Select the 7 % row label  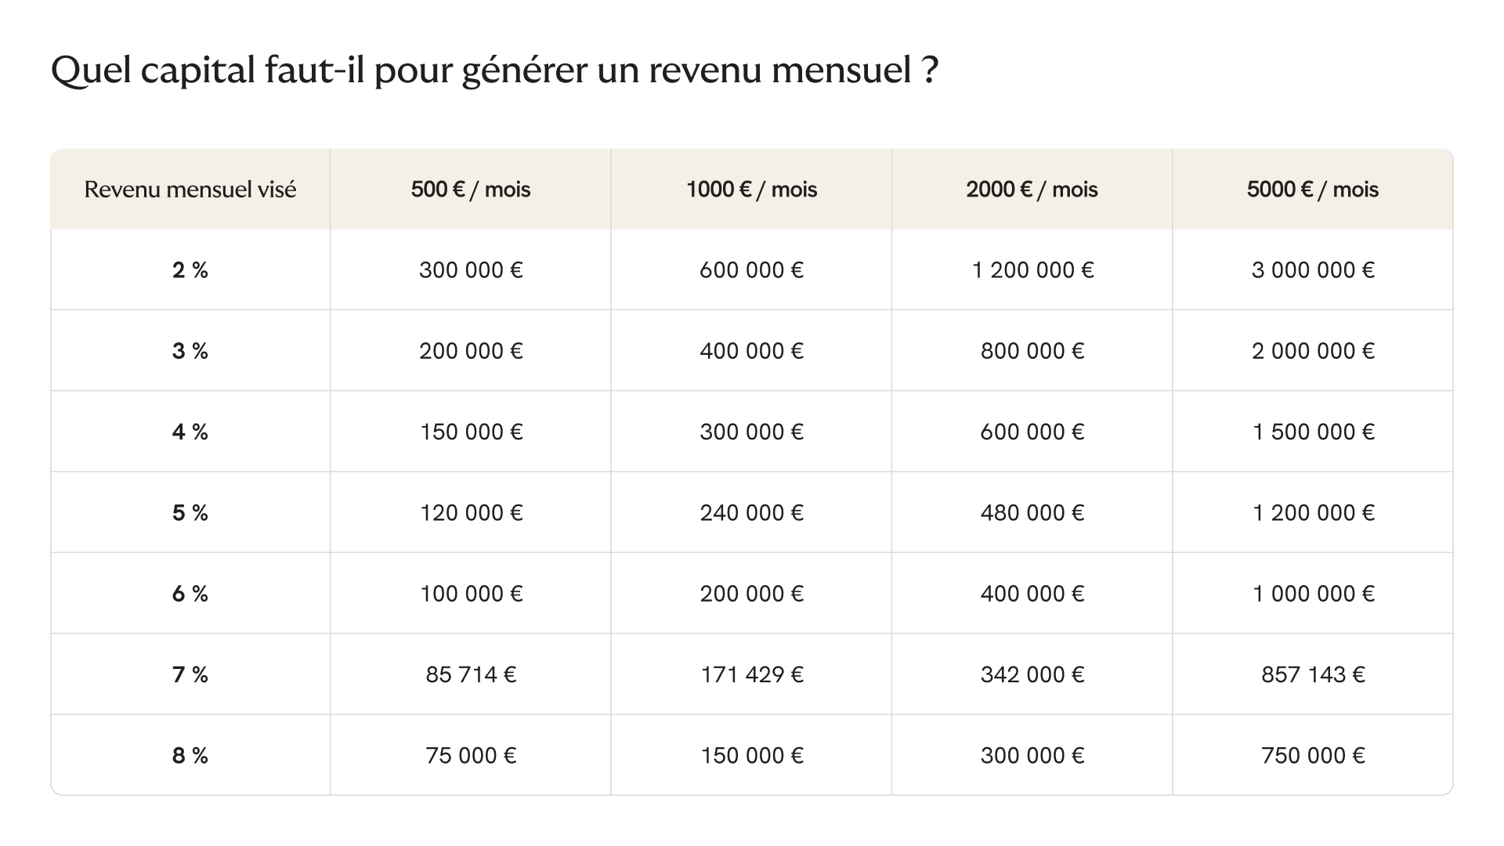click(x=190, y=674)
